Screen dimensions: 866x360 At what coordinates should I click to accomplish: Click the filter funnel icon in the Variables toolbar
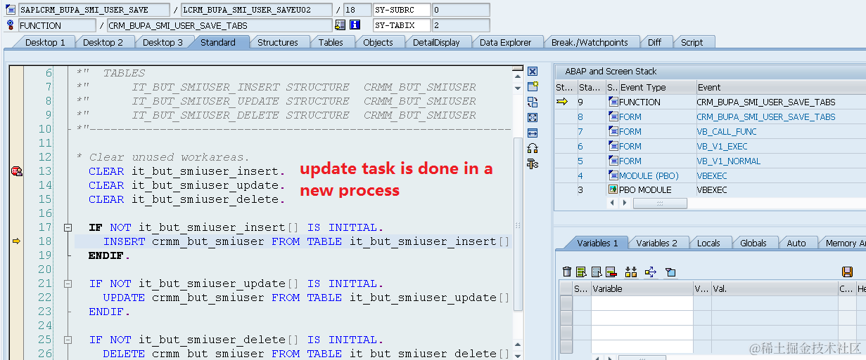(x=670, y=272)
